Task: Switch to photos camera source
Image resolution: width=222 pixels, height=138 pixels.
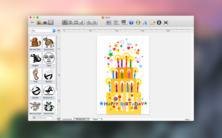Action: coord(45,22)
